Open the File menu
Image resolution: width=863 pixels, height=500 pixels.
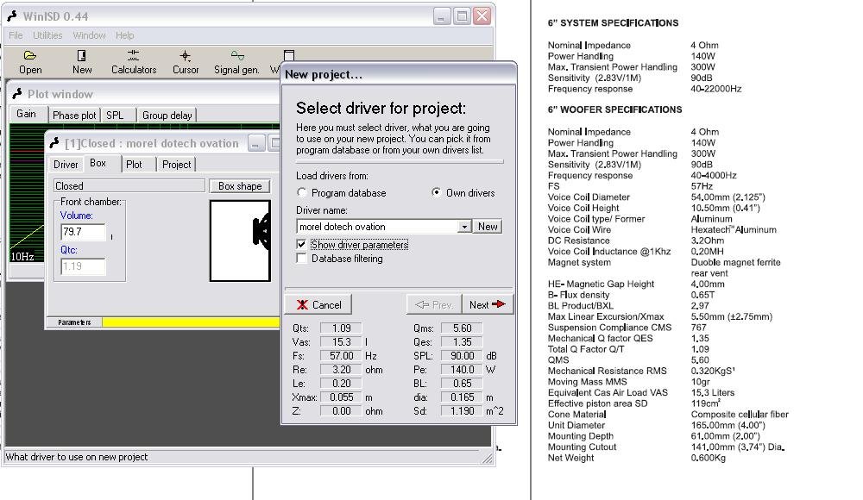[x=16, y=35]
